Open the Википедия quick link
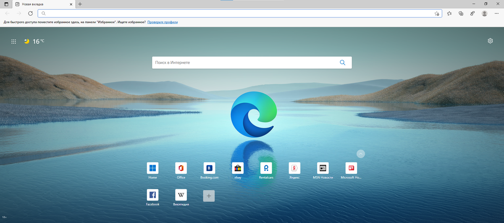 [181, 197]
